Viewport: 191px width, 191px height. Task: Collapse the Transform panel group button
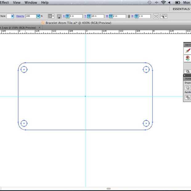185,75
